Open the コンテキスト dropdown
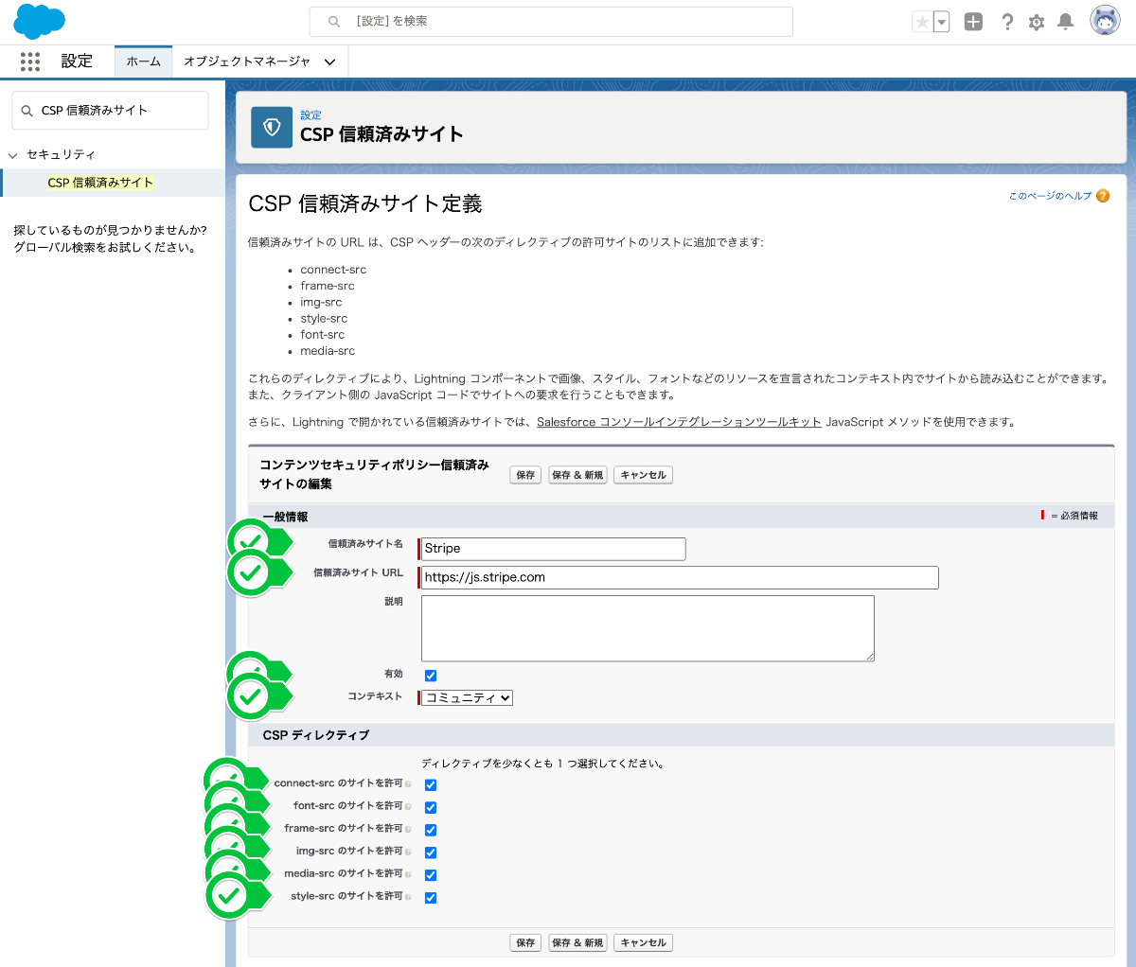Viewport: 1136px width, 967px height. [x=467, y=698]
